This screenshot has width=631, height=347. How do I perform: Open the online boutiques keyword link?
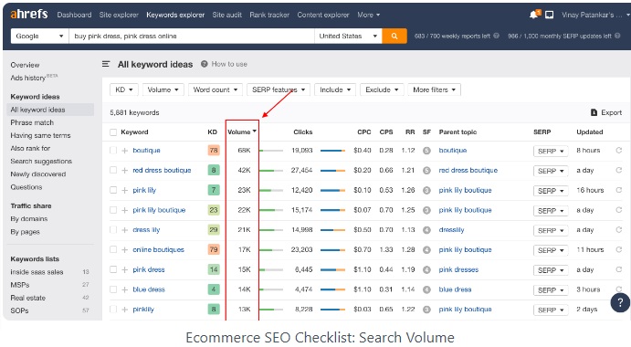click(x=158, y=250)
